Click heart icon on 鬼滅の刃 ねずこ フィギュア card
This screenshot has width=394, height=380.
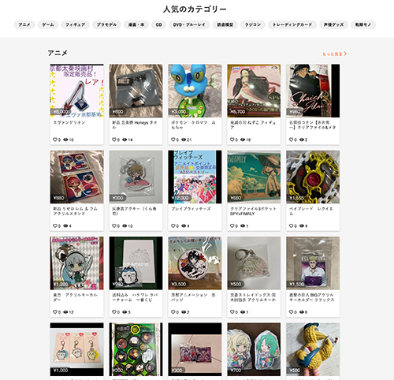coord(232,140)
